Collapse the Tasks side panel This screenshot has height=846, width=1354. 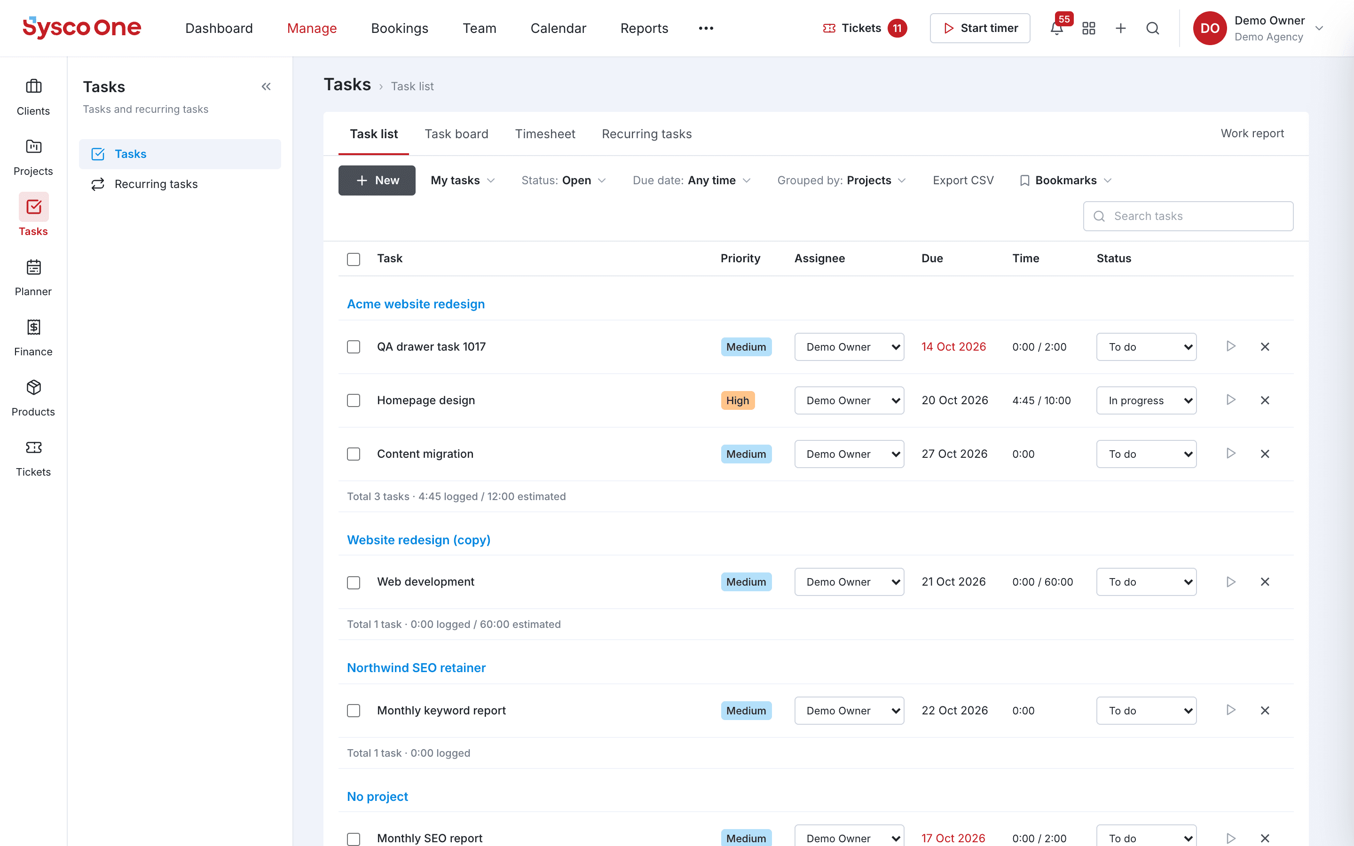[266, 87]
